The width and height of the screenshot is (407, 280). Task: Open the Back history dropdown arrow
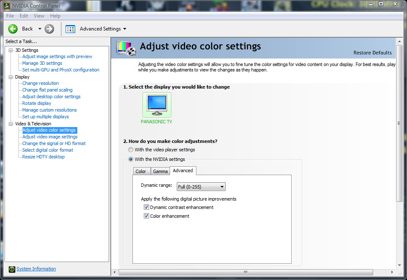point(40,29)
